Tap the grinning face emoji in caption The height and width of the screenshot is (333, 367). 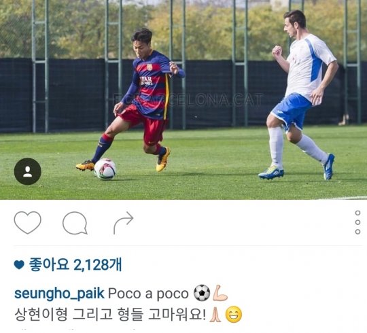(x=234, y=315)
